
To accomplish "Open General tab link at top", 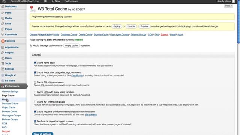I will [34, 34].
